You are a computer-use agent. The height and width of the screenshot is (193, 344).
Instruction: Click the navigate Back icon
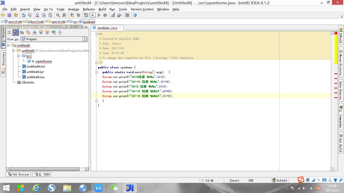coord(72,15)
